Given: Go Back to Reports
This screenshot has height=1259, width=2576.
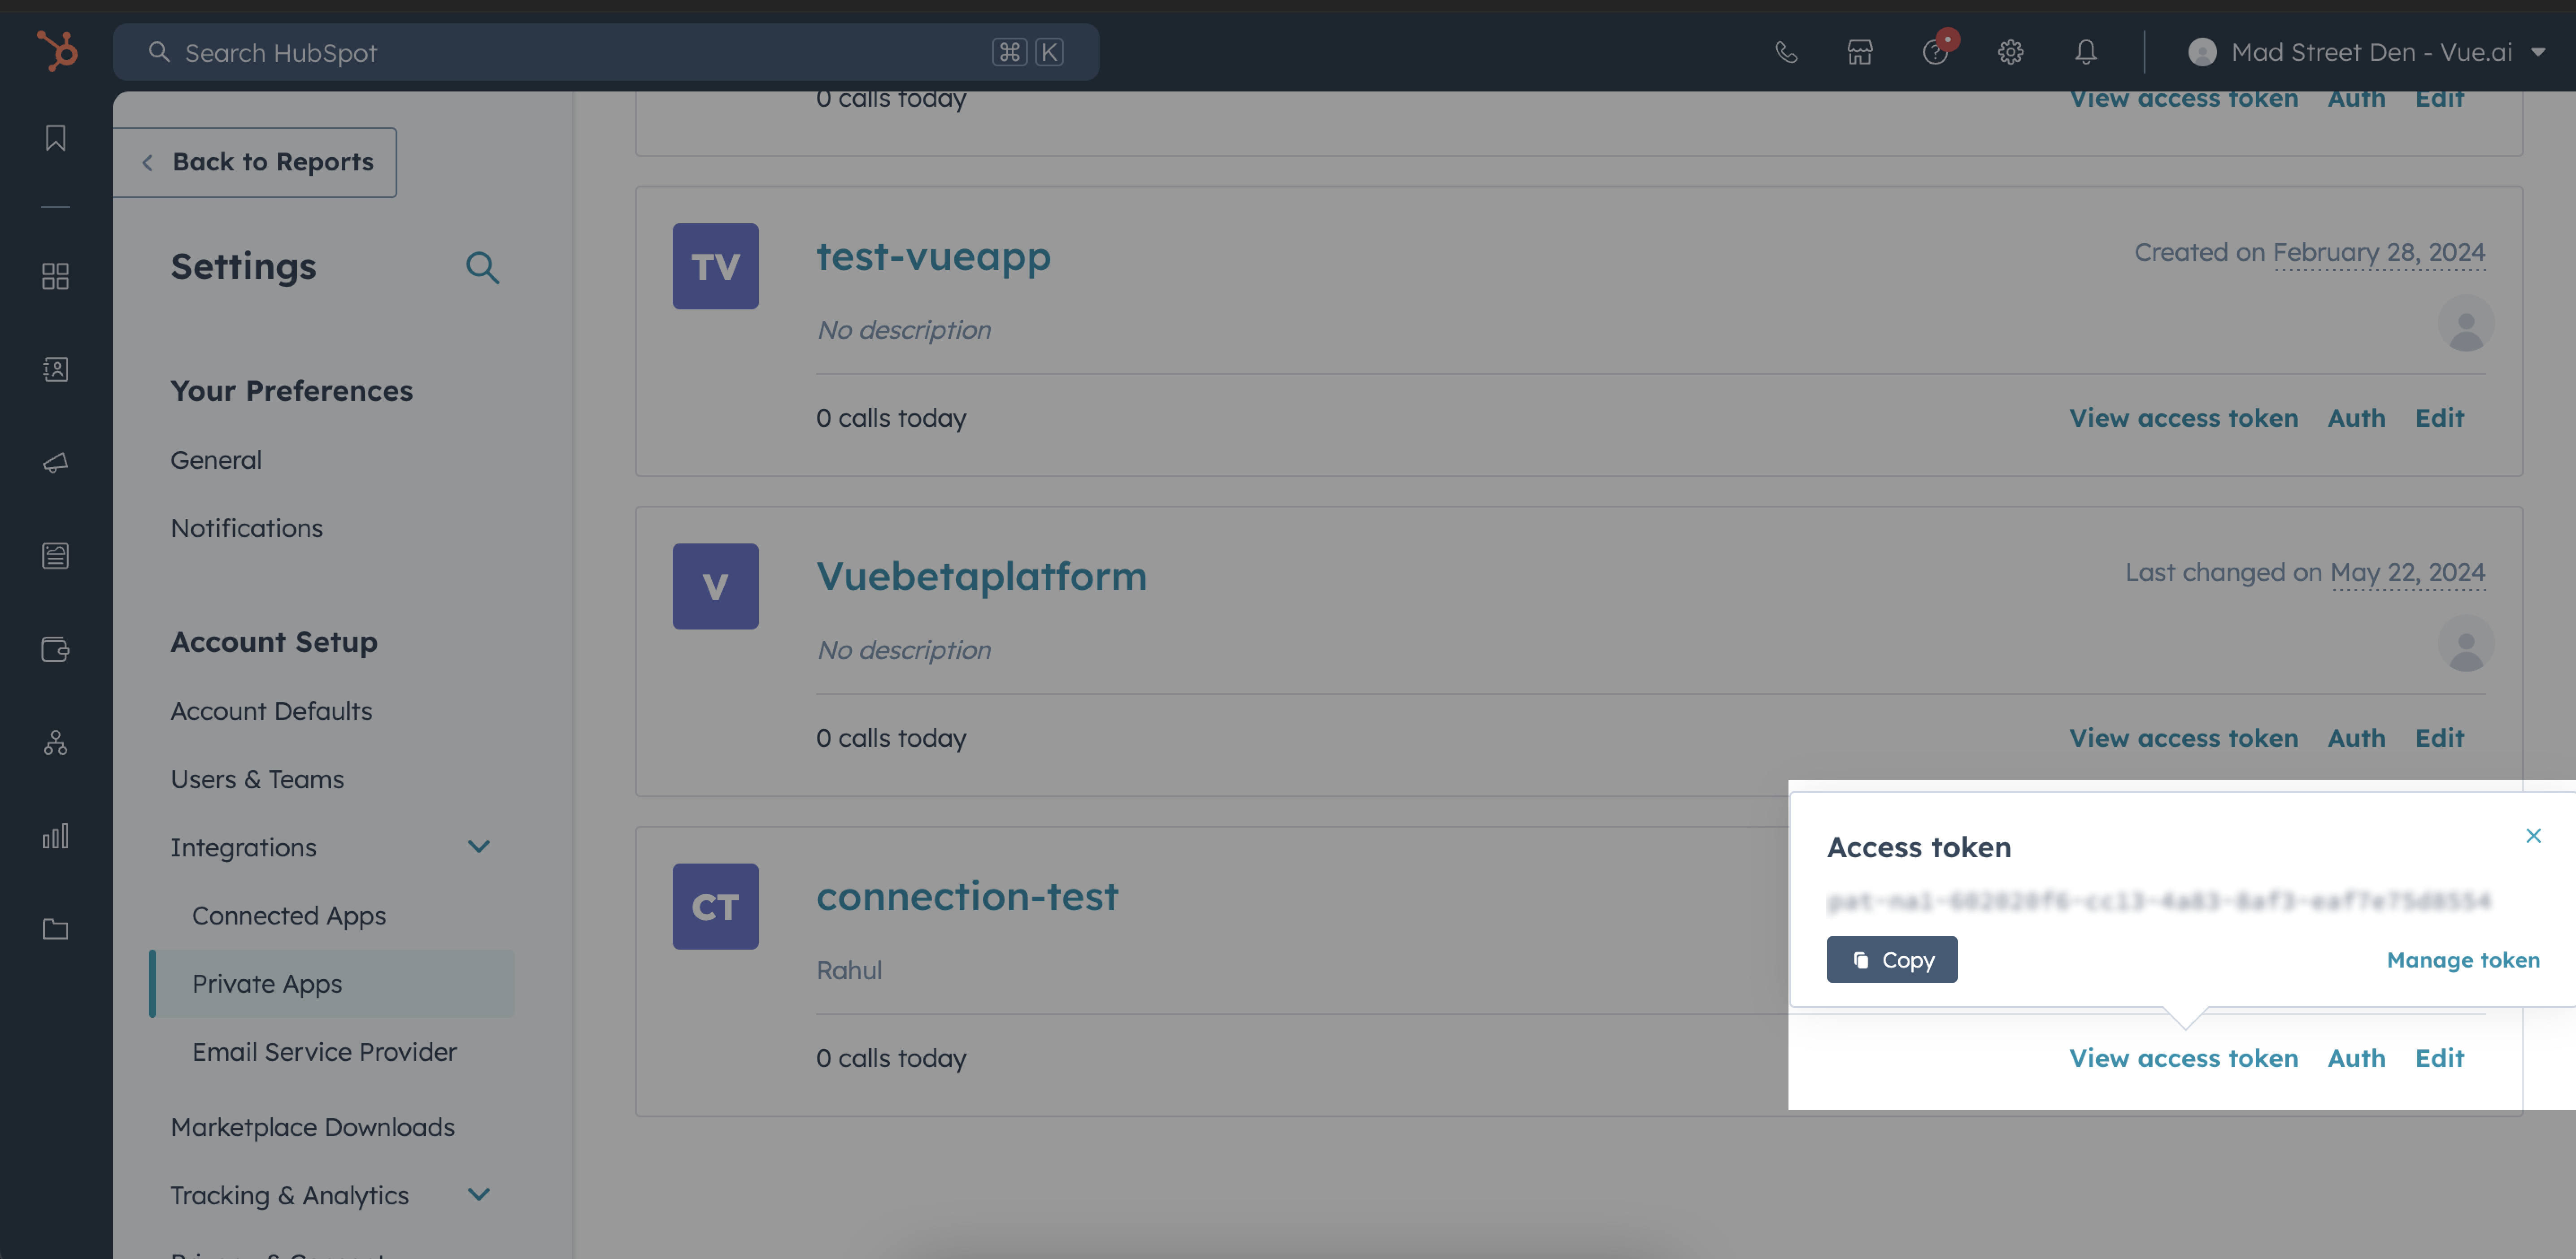Looking at the screenshot, I should click(258, 162).
